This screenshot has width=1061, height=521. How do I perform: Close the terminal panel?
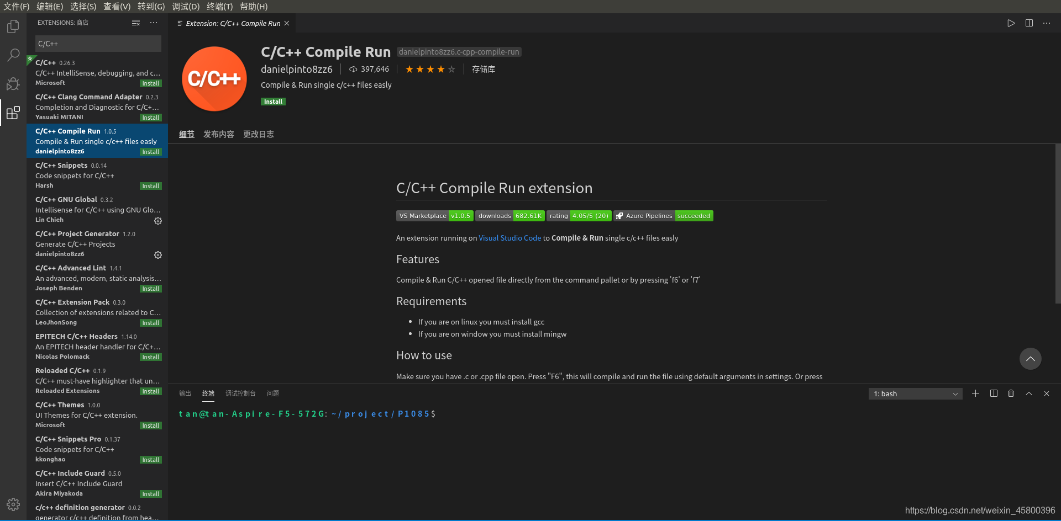[1047, 394]
